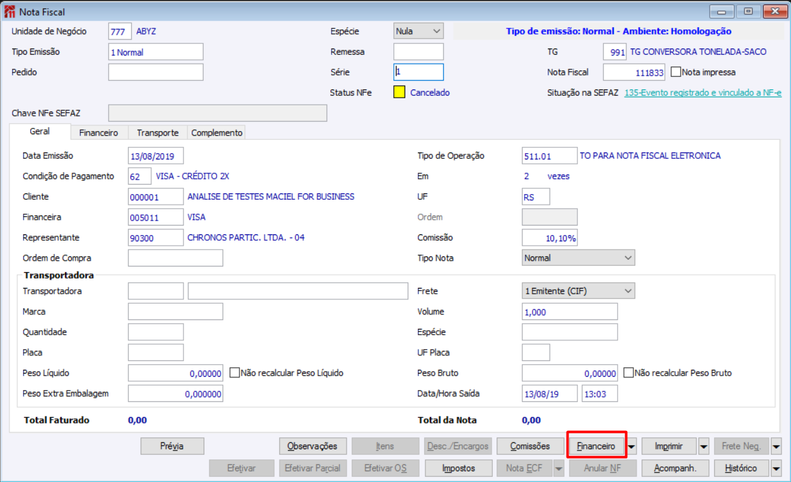Viewport: 791px width, 482px height.
Task: Click the Série input field
Action: coord(419,72)
